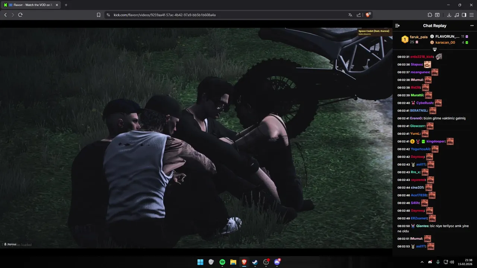Click username YurnL in chat
Image resolution: width=477 pixels, height=268 pixels.
pyautogui.click(x=415, y=134)
